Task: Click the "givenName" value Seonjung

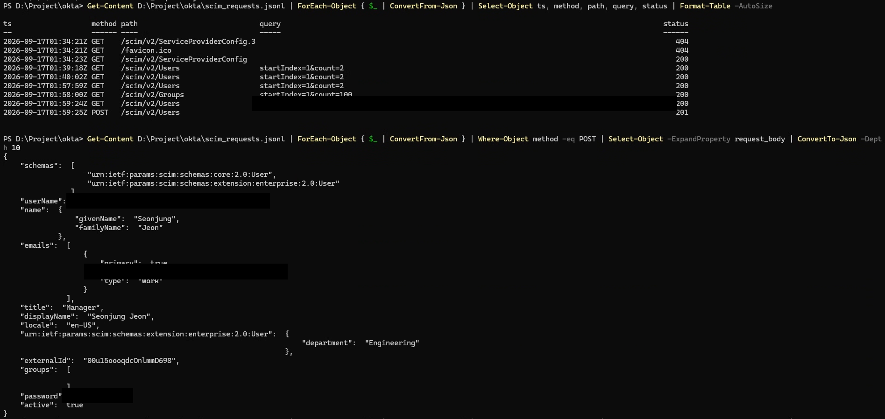Action: [156, 219]
